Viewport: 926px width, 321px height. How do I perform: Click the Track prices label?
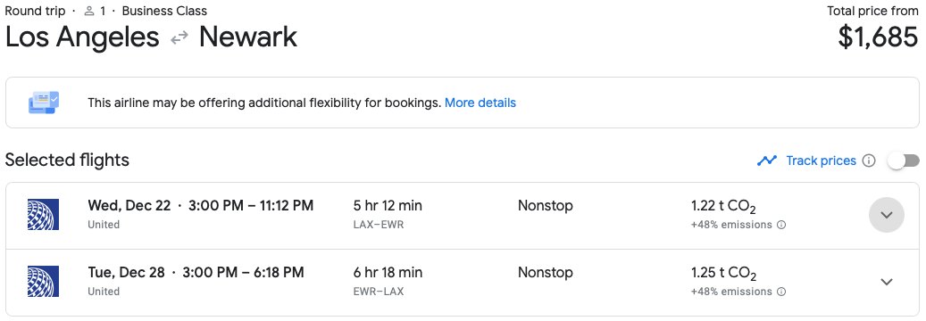click(x=821, y=160)
